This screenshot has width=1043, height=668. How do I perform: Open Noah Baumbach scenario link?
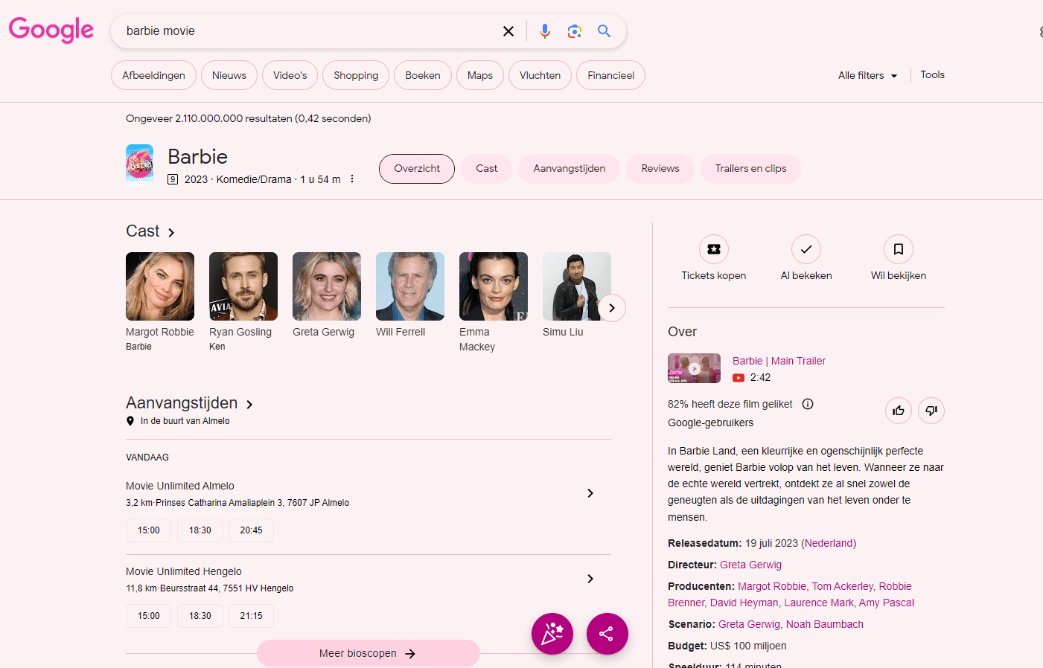point(825,625)
